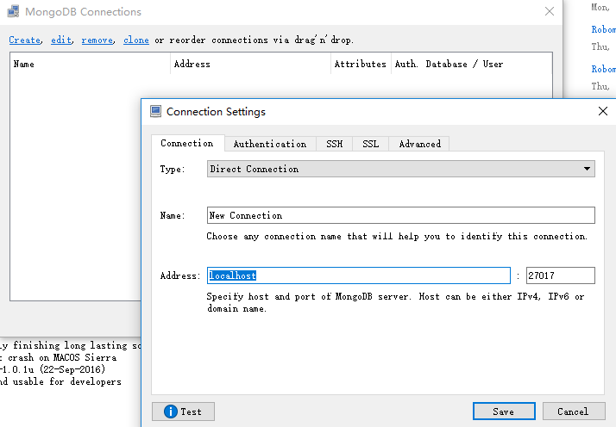Cancel the Connection Settings dialog
This screenshot has height=427, width=616.
click(x=574, y=412)
